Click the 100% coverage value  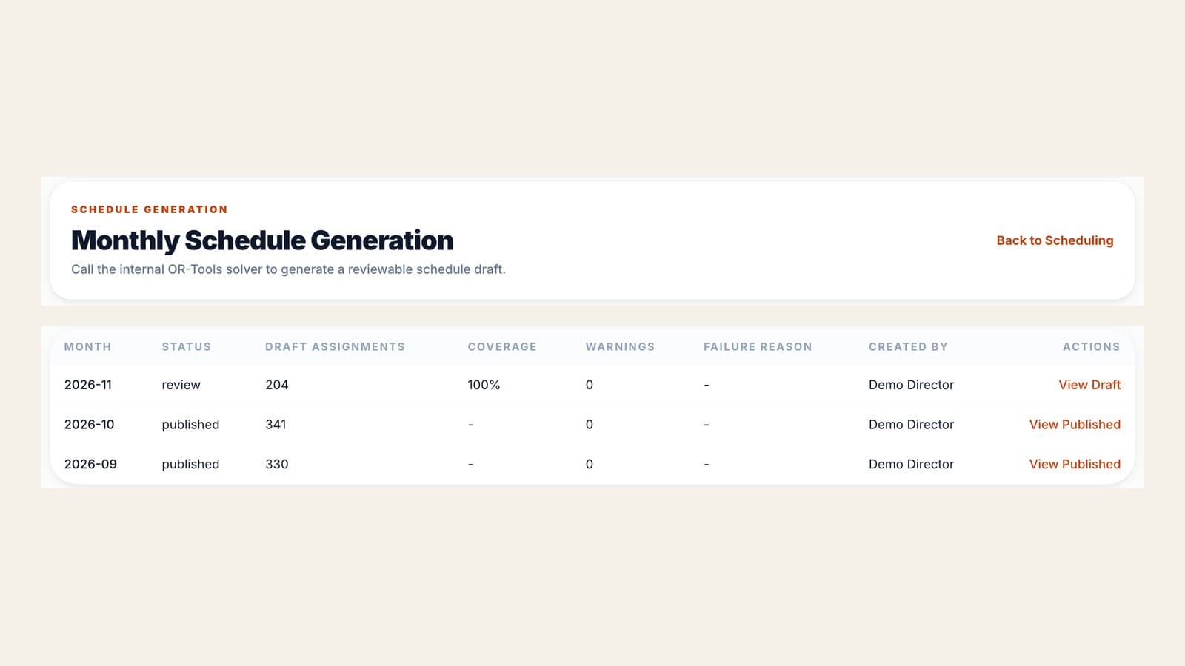click(x=484, y=385)
